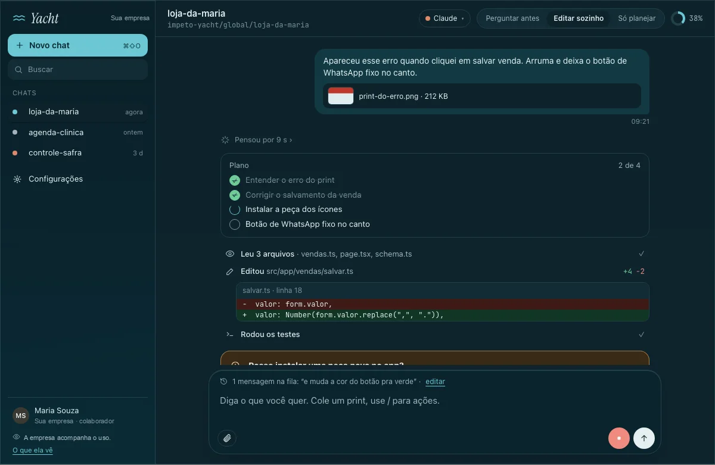The image size is (715, 465).
Task: Click the Plano progress 2 de 4
Action: (629, 166)
